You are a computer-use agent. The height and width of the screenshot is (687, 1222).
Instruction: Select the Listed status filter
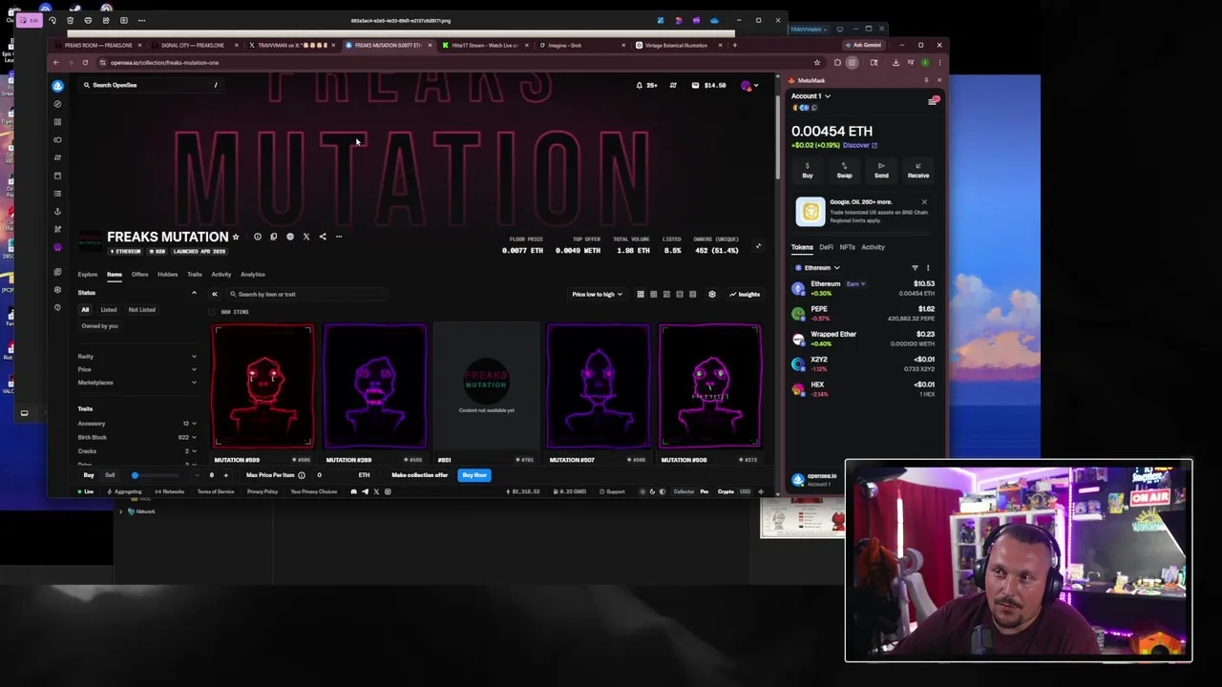[x=109, y=310]
